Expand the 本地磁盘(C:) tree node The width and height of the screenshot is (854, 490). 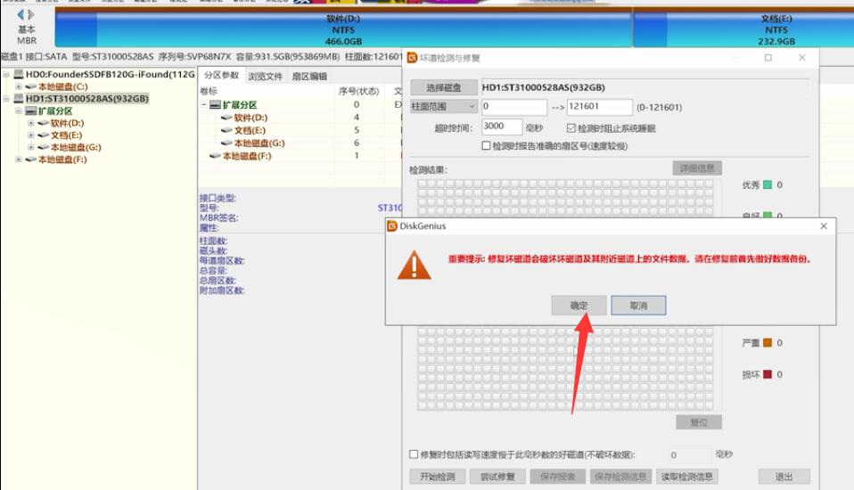pyautogui.click(x=19, y=86)
